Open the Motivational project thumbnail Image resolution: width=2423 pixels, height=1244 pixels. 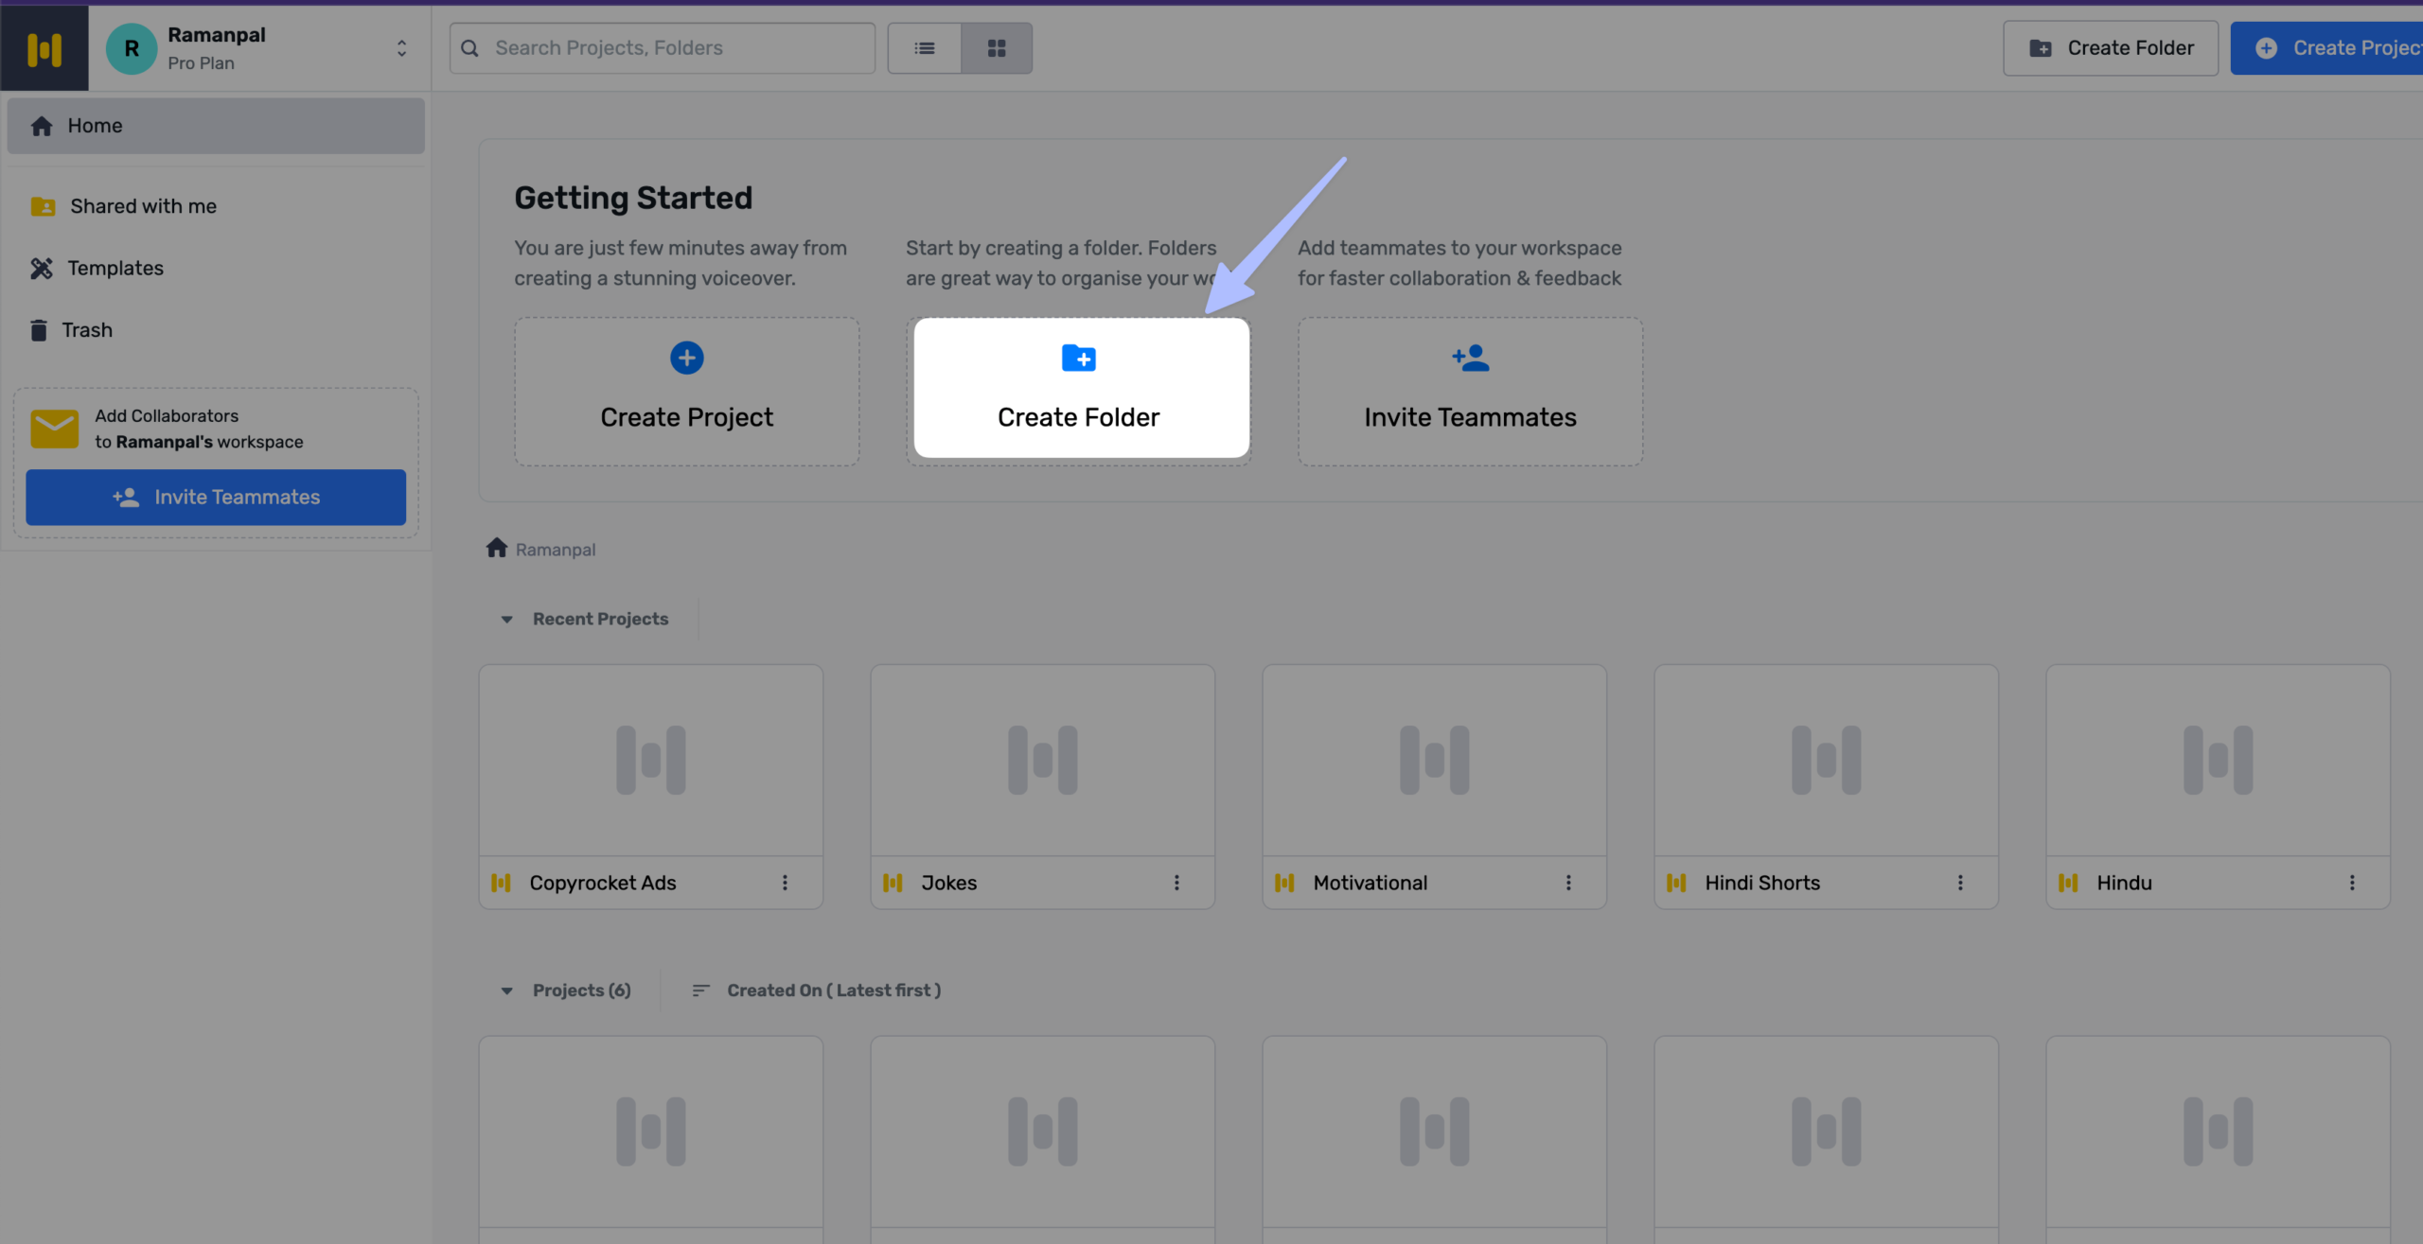pyautogui.click(x=1434, y=760)
